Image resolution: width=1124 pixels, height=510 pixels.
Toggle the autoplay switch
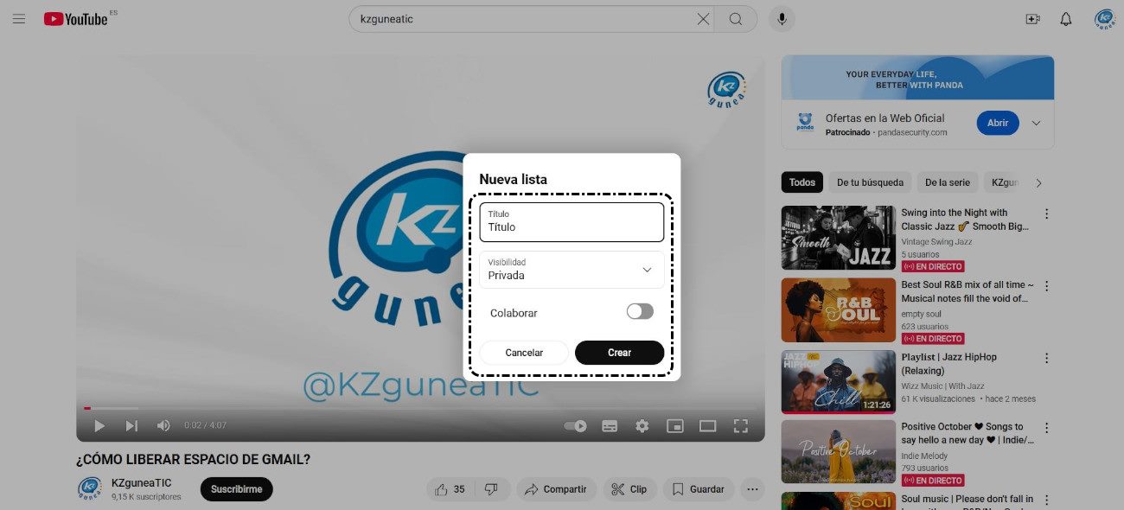click(575, 425)
